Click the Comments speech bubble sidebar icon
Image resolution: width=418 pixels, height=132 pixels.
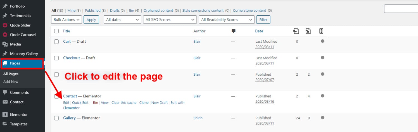(x=5, y=92)
